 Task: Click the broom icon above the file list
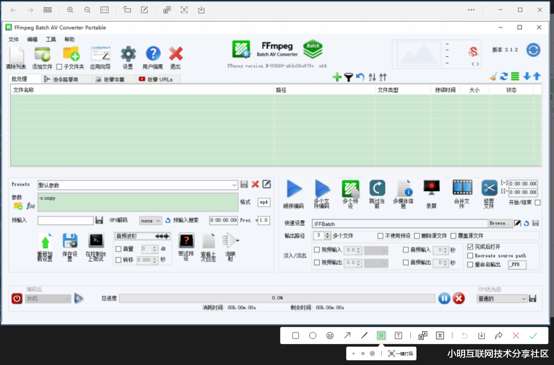tap(493, 76)
